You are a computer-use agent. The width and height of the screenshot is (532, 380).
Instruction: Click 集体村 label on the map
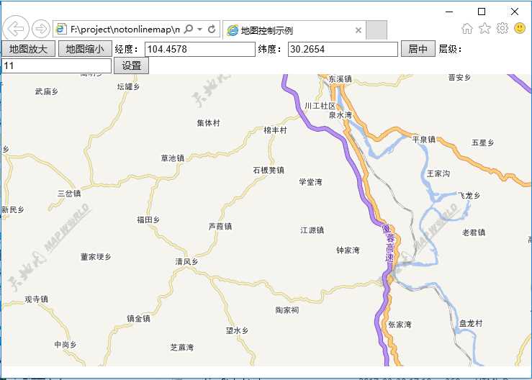pyautogui.click(x=208, y=123)
